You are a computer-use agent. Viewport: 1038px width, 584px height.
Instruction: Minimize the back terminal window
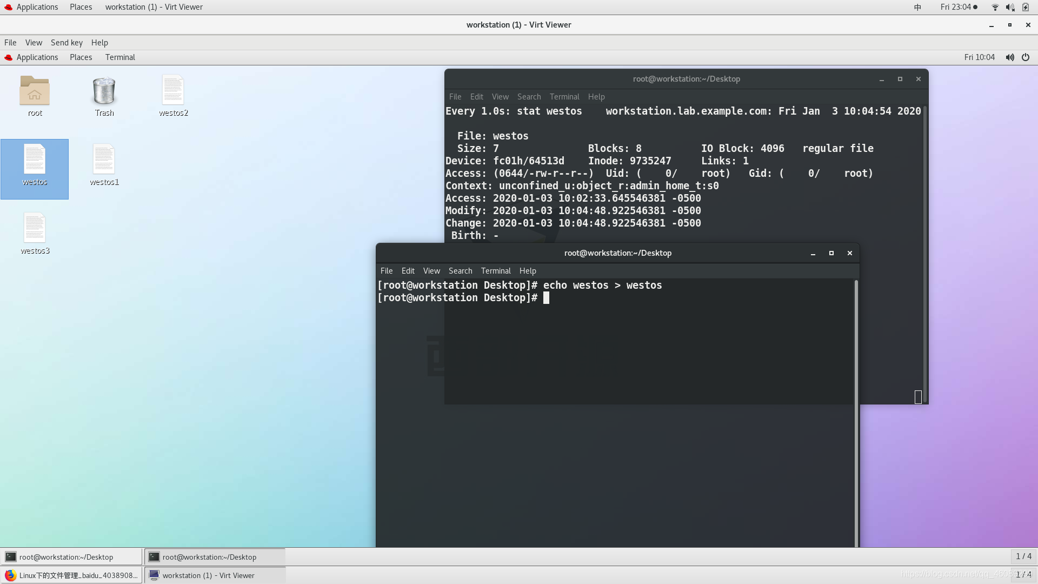[882, 79]
